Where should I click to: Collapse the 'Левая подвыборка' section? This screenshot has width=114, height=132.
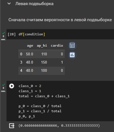(9, 4)
